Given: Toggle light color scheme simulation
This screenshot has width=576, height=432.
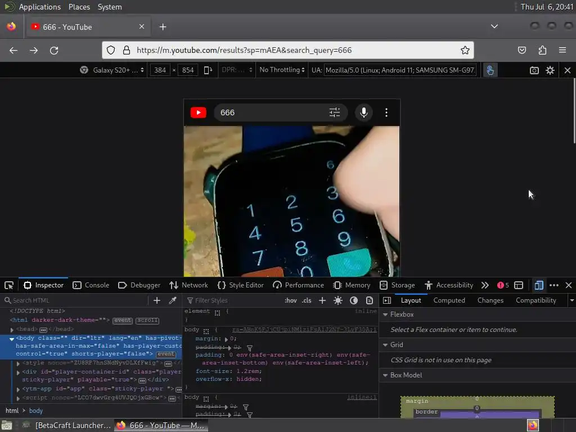Looking at the screenshot, I should point(338,300).
